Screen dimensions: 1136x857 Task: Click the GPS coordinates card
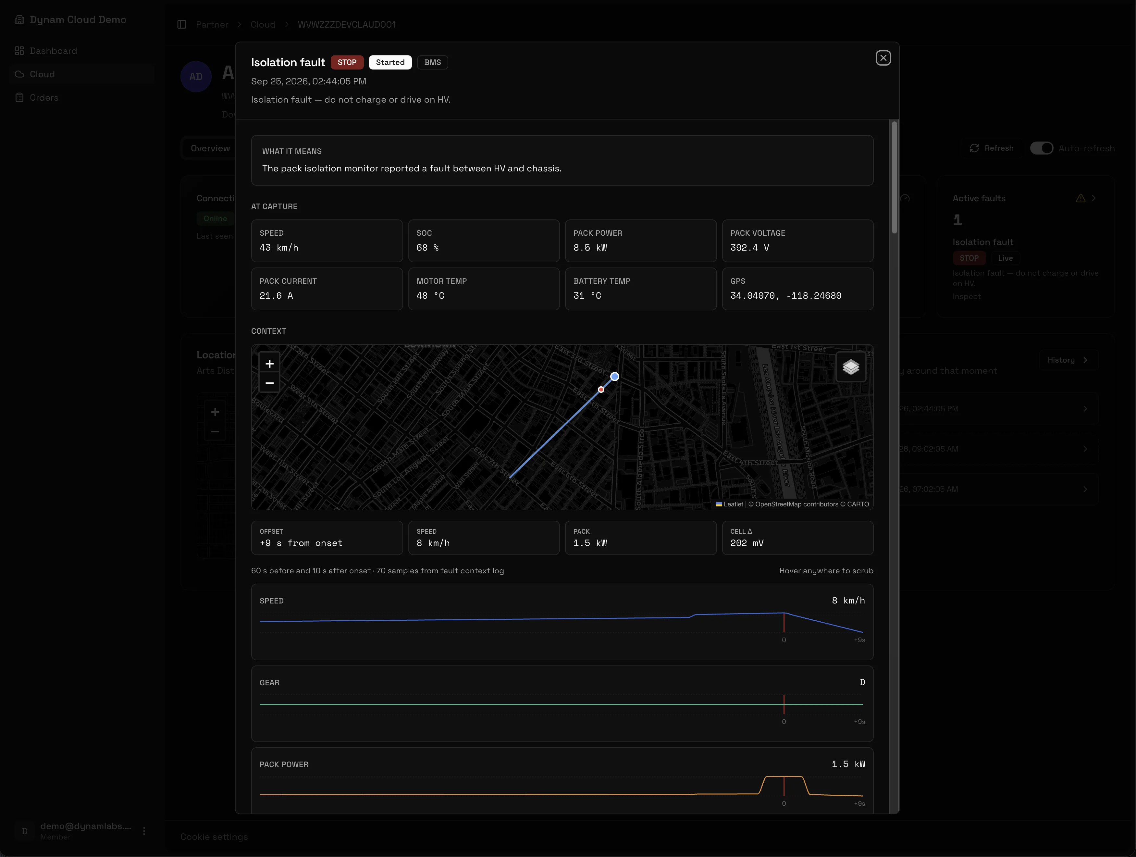coord(797,289)
